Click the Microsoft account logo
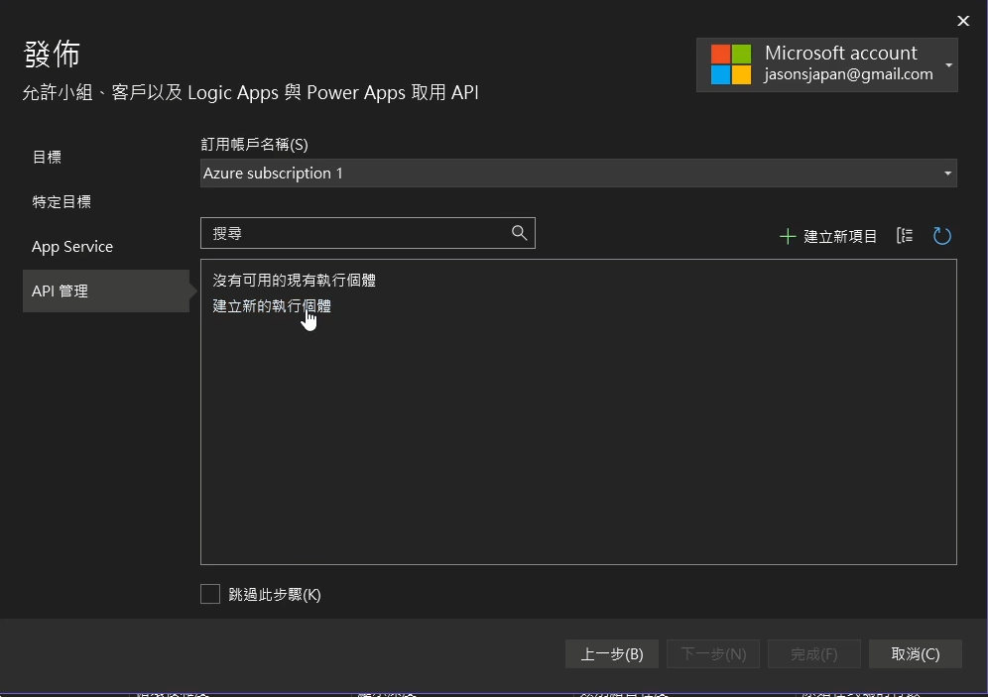 (x=731, y=64)
